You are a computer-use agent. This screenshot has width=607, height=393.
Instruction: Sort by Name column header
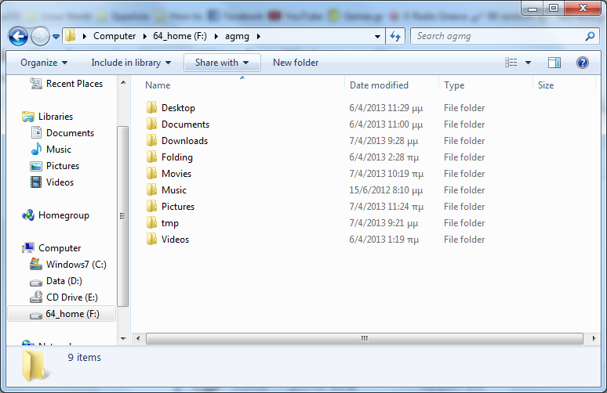point(158,85)
